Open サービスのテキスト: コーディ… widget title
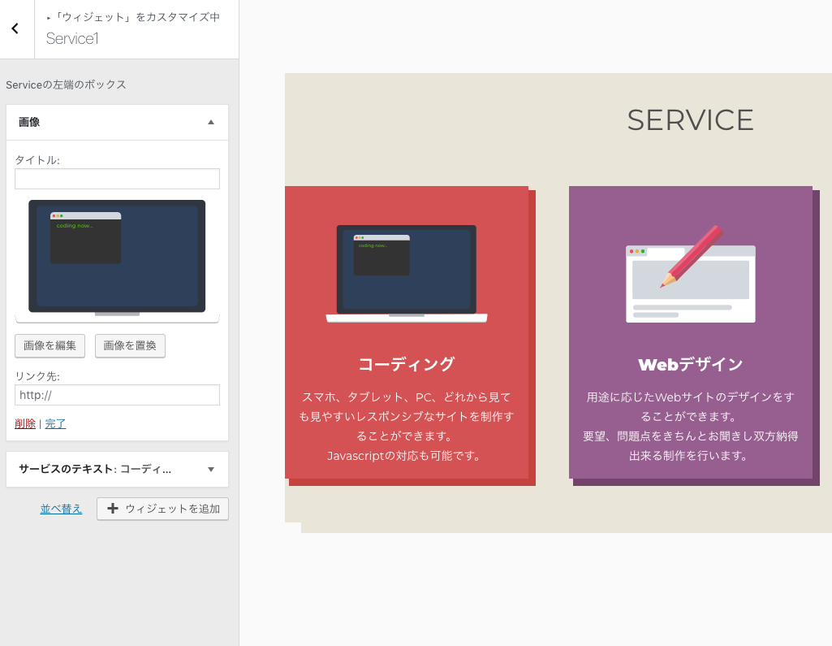 pos(95,469)
